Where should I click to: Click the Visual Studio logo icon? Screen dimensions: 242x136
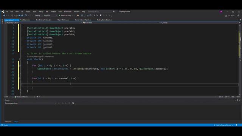(3, 12)
